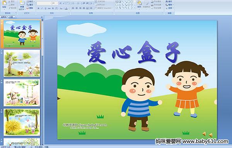
Task: Toggle bold formatting
Action: coord(38,8)
